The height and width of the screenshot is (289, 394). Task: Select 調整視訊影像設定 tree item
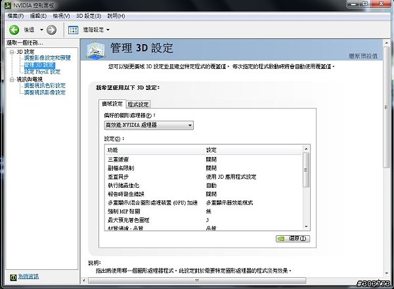(x=45, y=93)
